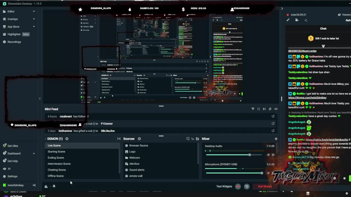Mute the Desktop Audio channel
Image resolution: width=351 pixels, height=197 pixels.
point(268,155)
